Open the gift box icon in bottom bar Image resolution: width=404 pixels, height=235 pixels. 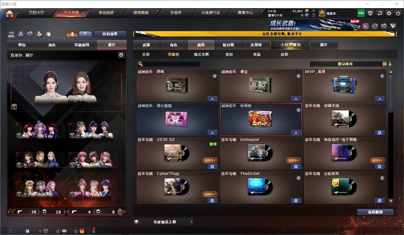click(x=82, y=231)
